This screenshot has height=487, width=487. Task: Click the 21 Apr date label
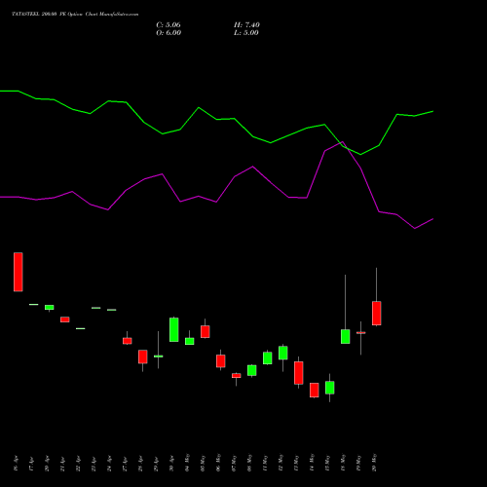(63, 464)
